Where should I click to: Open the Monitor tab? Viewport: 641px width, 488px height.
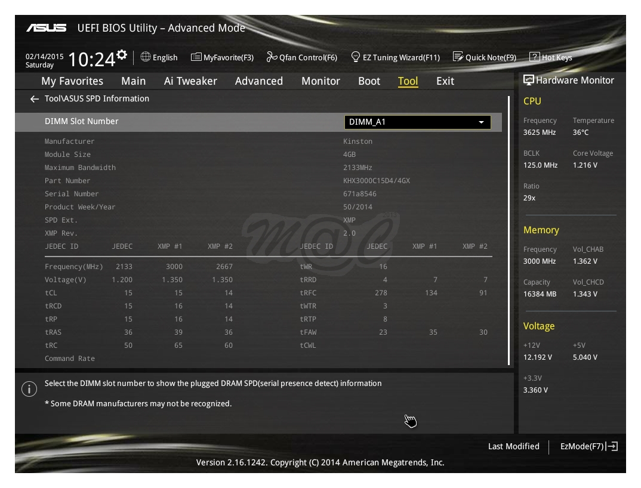coord(320,81)
